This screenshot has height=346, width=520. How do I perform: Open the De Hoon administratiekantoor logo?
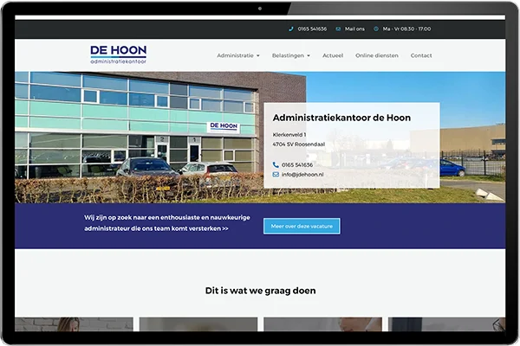119,54
